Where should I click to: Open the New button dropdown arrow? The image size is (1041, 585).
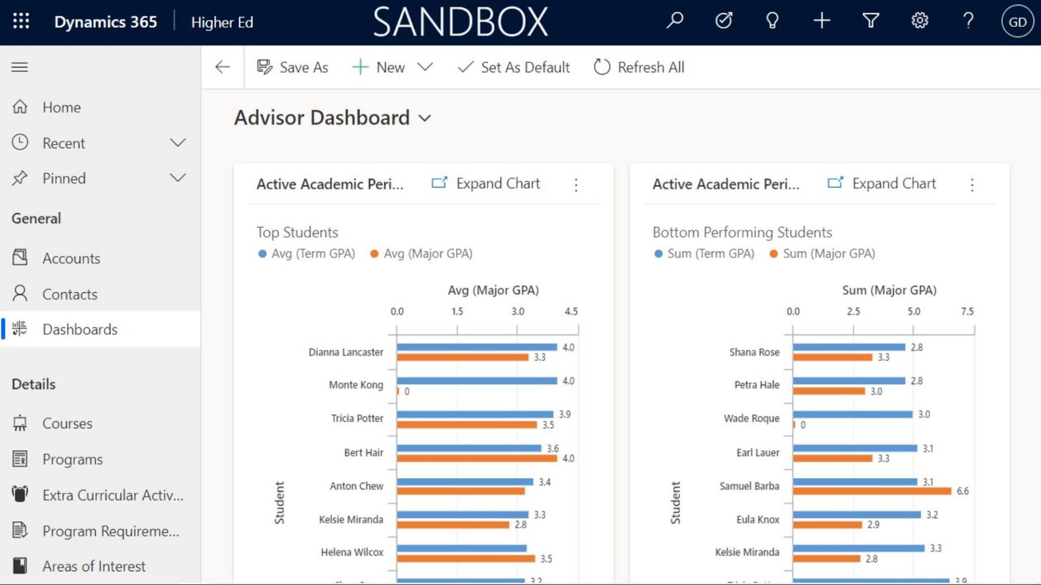[x=425, y=67]
